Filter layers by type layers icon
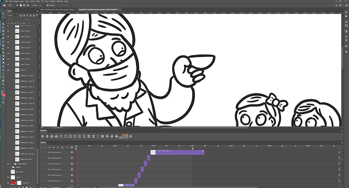 pos(27,15)
